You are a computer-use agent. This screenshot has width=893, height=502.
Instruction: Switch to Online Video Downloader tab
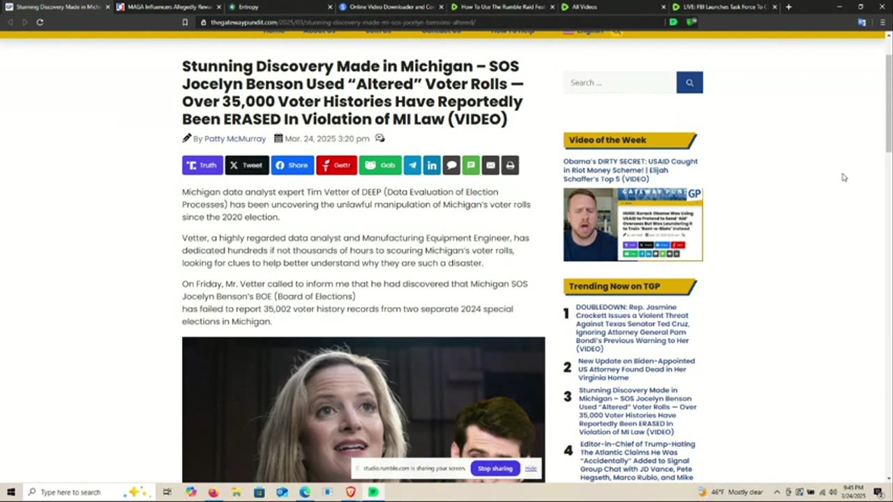pos(391,7)
